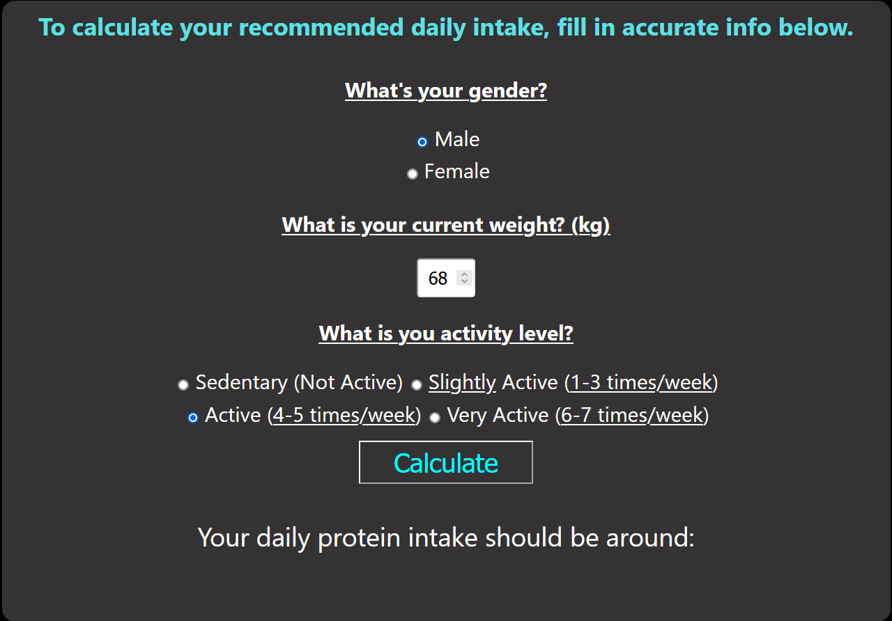The height and width of the screenshot is (621, 892).
Task: Select the Male gender radio button
Action: pyautogui.click(x=421, y=141)
